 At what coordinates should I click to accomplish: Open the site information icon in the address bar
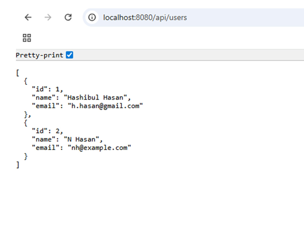point(92,17)
